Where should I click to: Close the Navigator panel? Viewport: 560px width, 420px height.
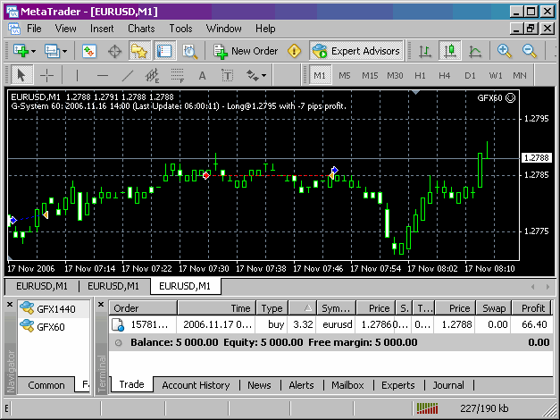click(x=10, y=305)
